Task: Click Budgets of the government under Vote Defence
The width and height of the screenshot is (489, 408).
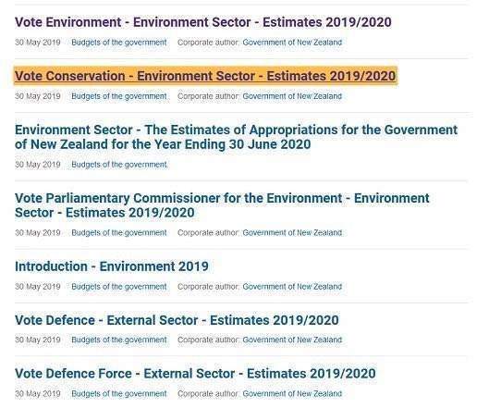Action: (x=119, y=340)
